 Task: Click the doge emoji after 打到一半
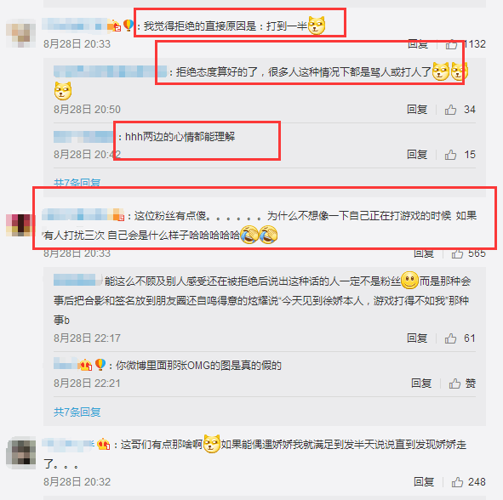(317, 26)
